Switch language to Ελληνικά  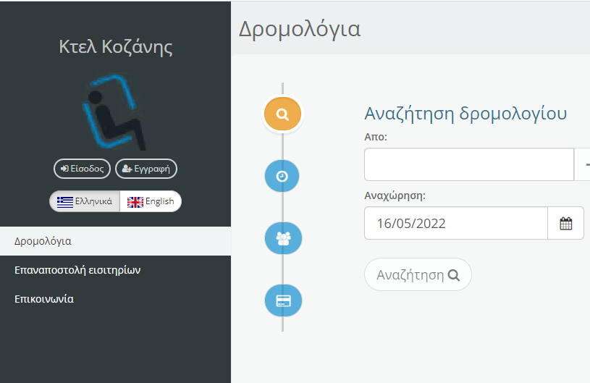[85, 201]
